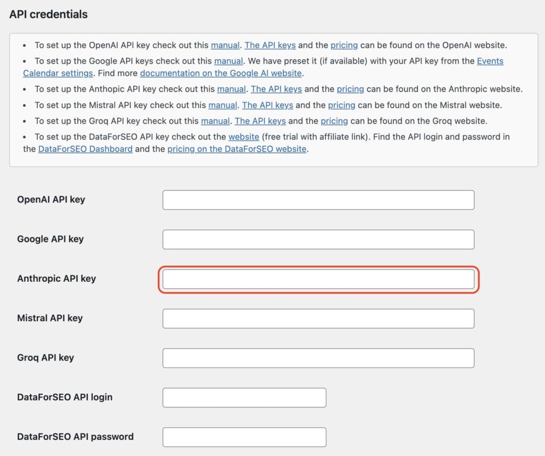The width and height of the screenshot is (545, 456).
Task: Open the OpenAI setup manual link
Action: pyautogui.click(x=226, y=45)
